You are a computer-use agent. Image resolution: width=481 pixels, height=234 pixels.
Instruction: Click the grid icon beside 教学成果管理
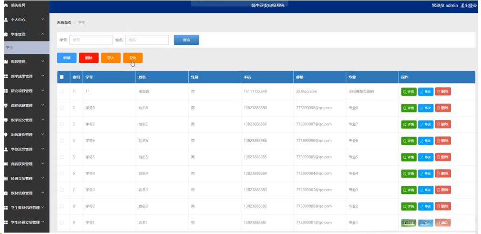6,76
